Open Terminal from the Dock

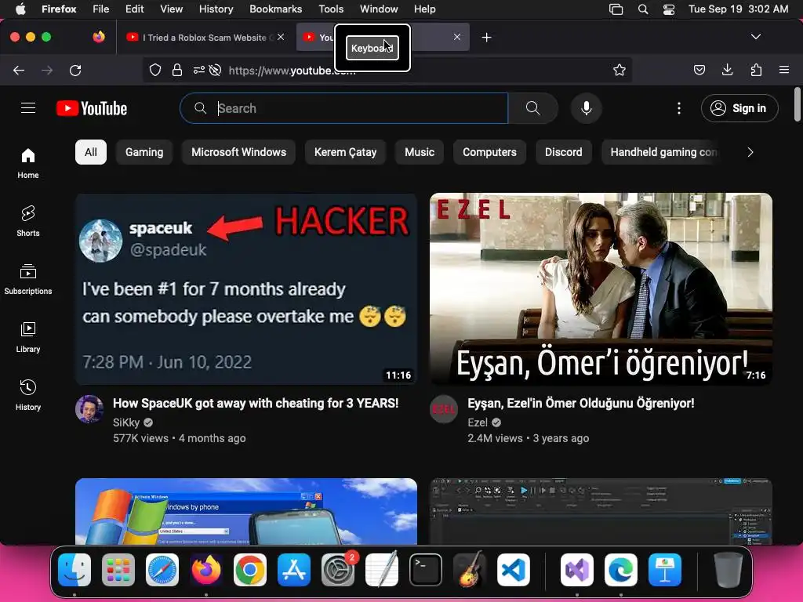coord(426,571)
